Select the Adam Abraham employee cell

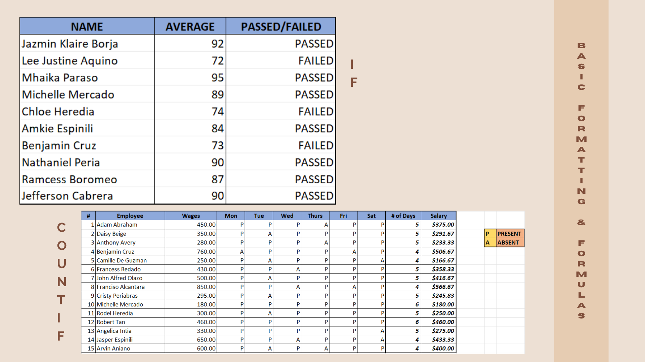pos(117,225)
